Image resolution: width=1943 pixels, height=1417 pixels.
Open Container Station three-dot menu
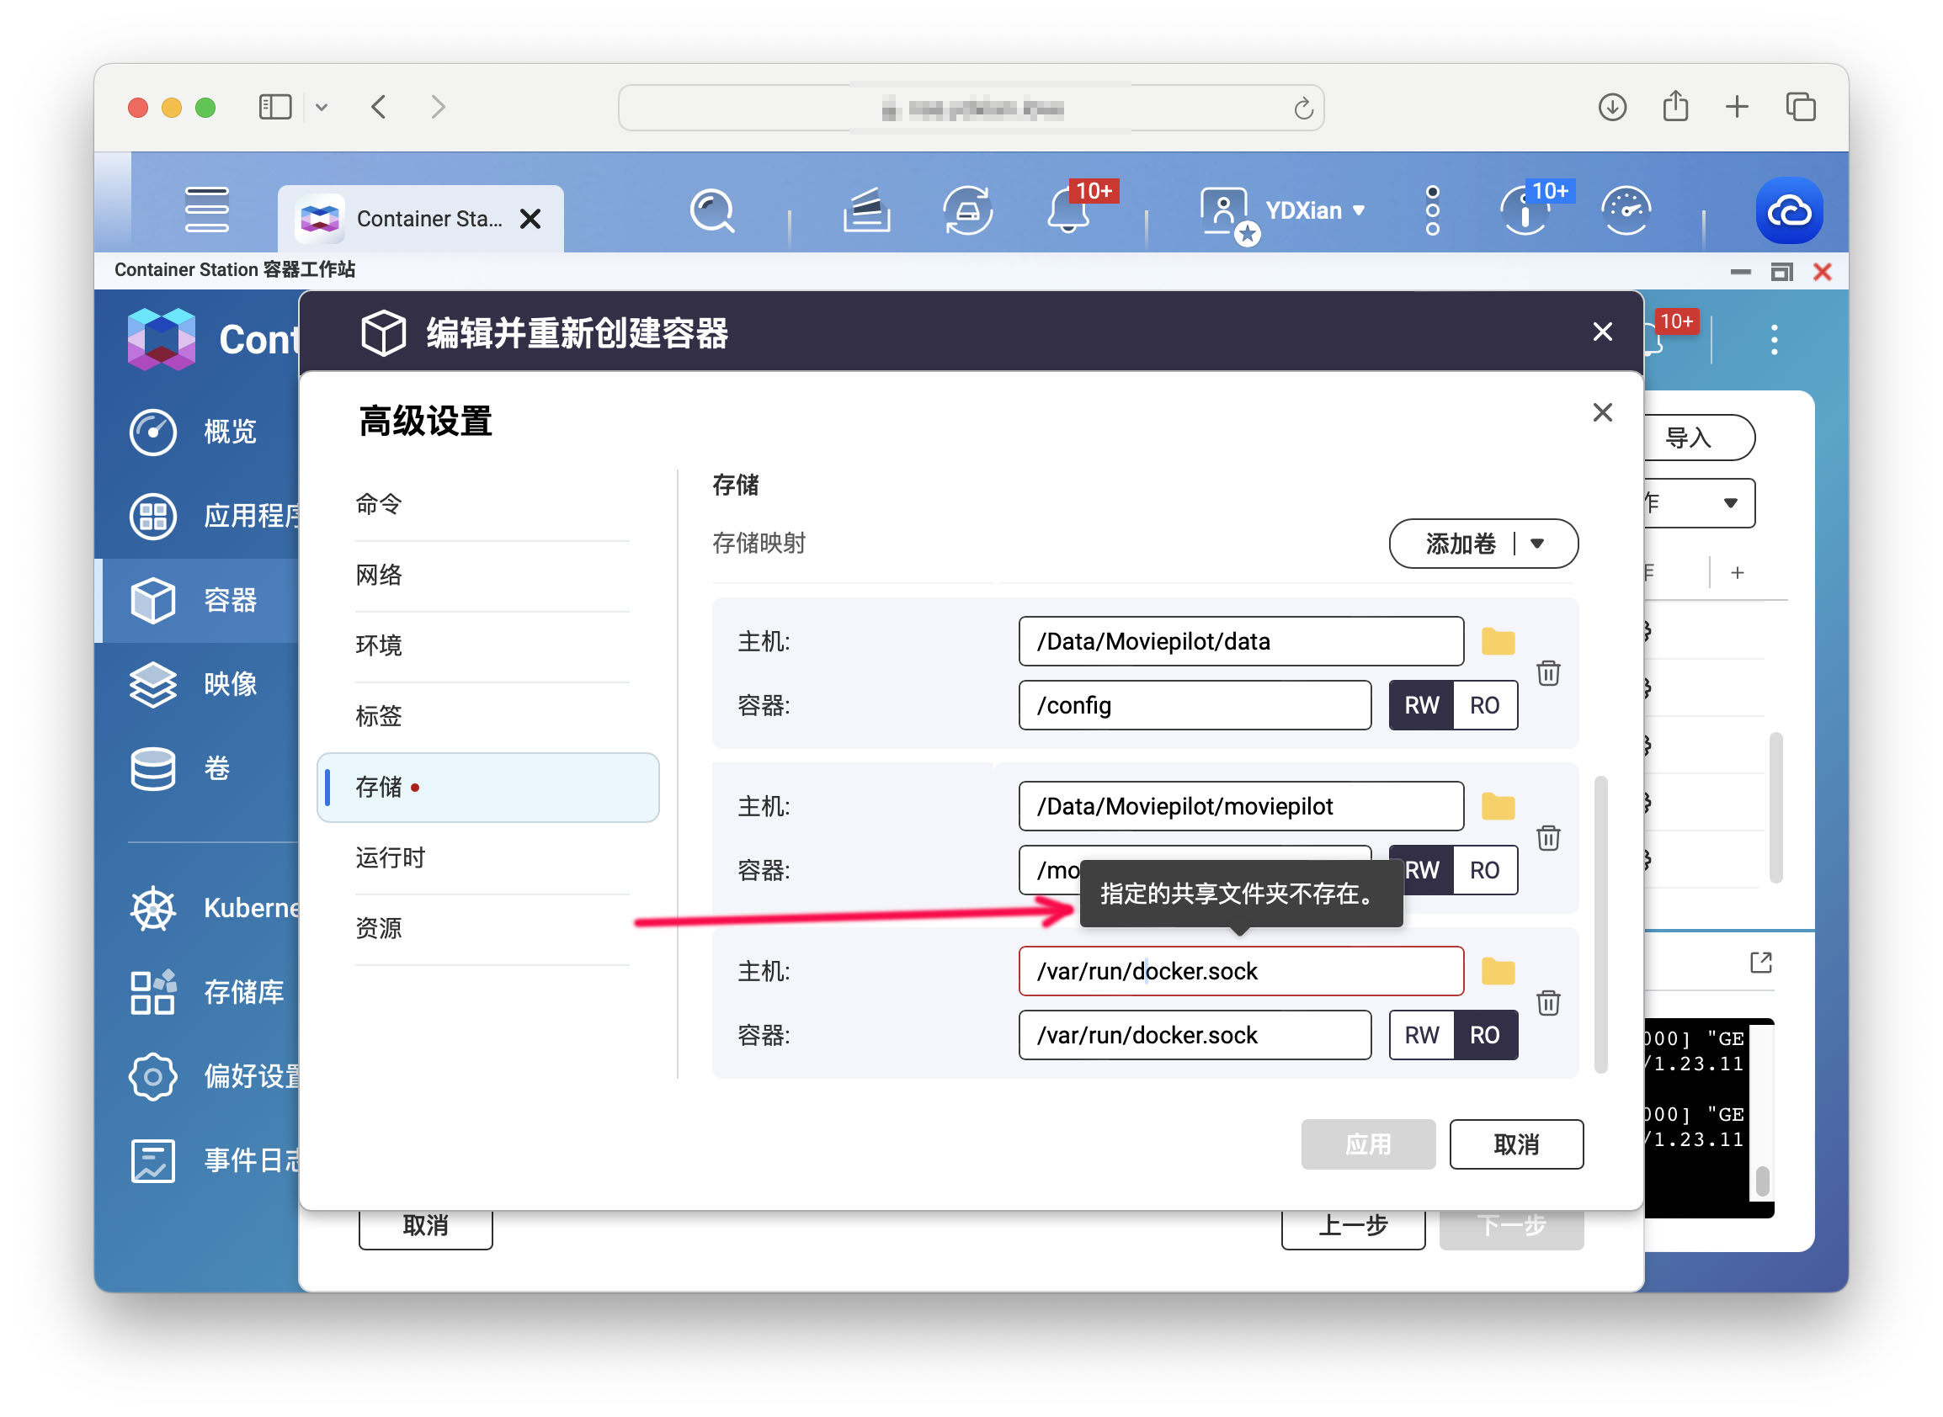tap(1775, 340)
